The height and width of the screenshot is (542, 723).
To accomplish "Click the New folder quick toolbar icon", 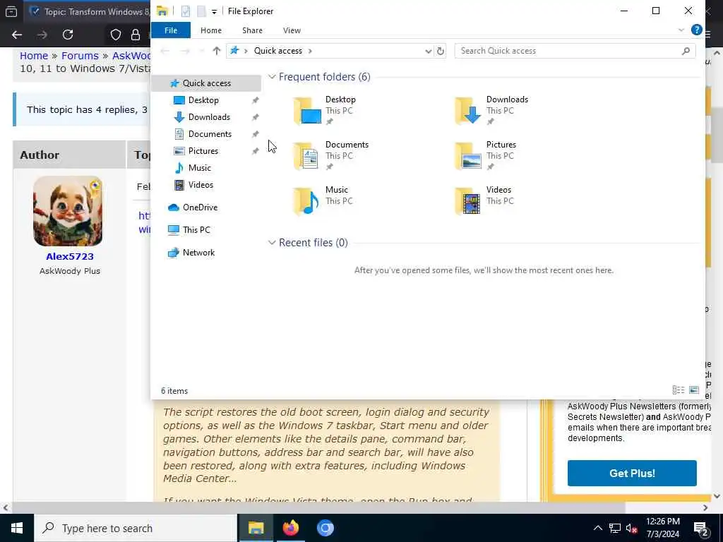I will pos(201,11).
